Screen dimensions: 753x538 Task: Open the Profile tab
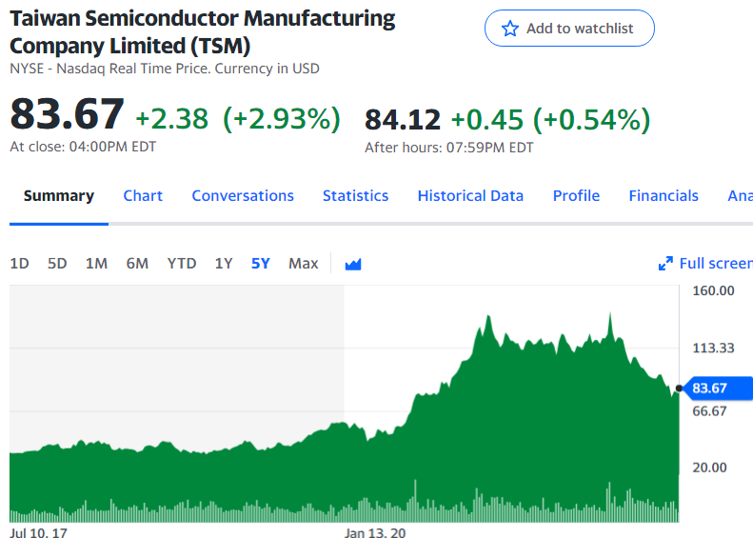click(x=576, y=195)
